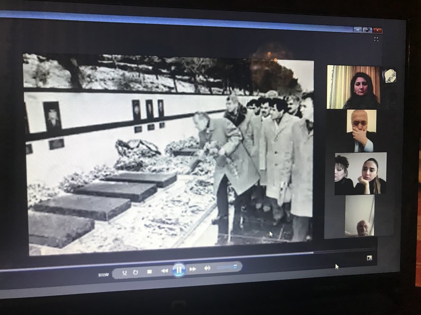The height and width of the screenshot is (315, 421).
Task: Minimize the video call window
Action: tap(357, 29)
